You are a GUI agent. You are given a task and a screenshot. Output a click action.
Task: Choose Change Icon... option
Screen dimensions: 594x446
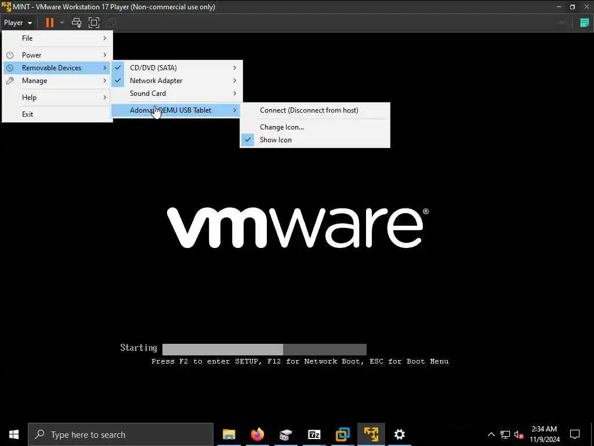click(x=315, y=127)
